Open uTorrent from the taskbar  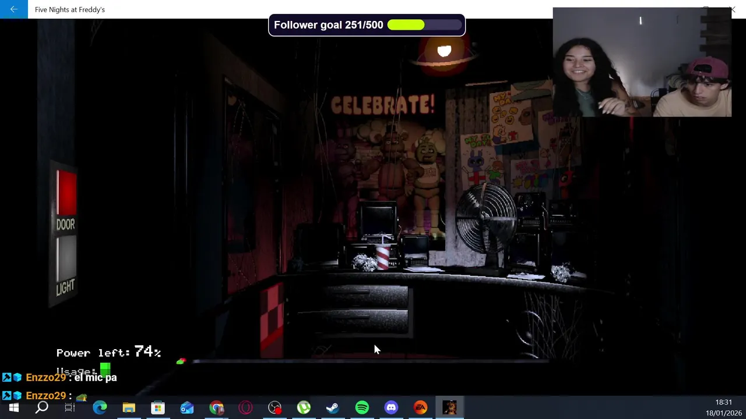coord(304,408)
